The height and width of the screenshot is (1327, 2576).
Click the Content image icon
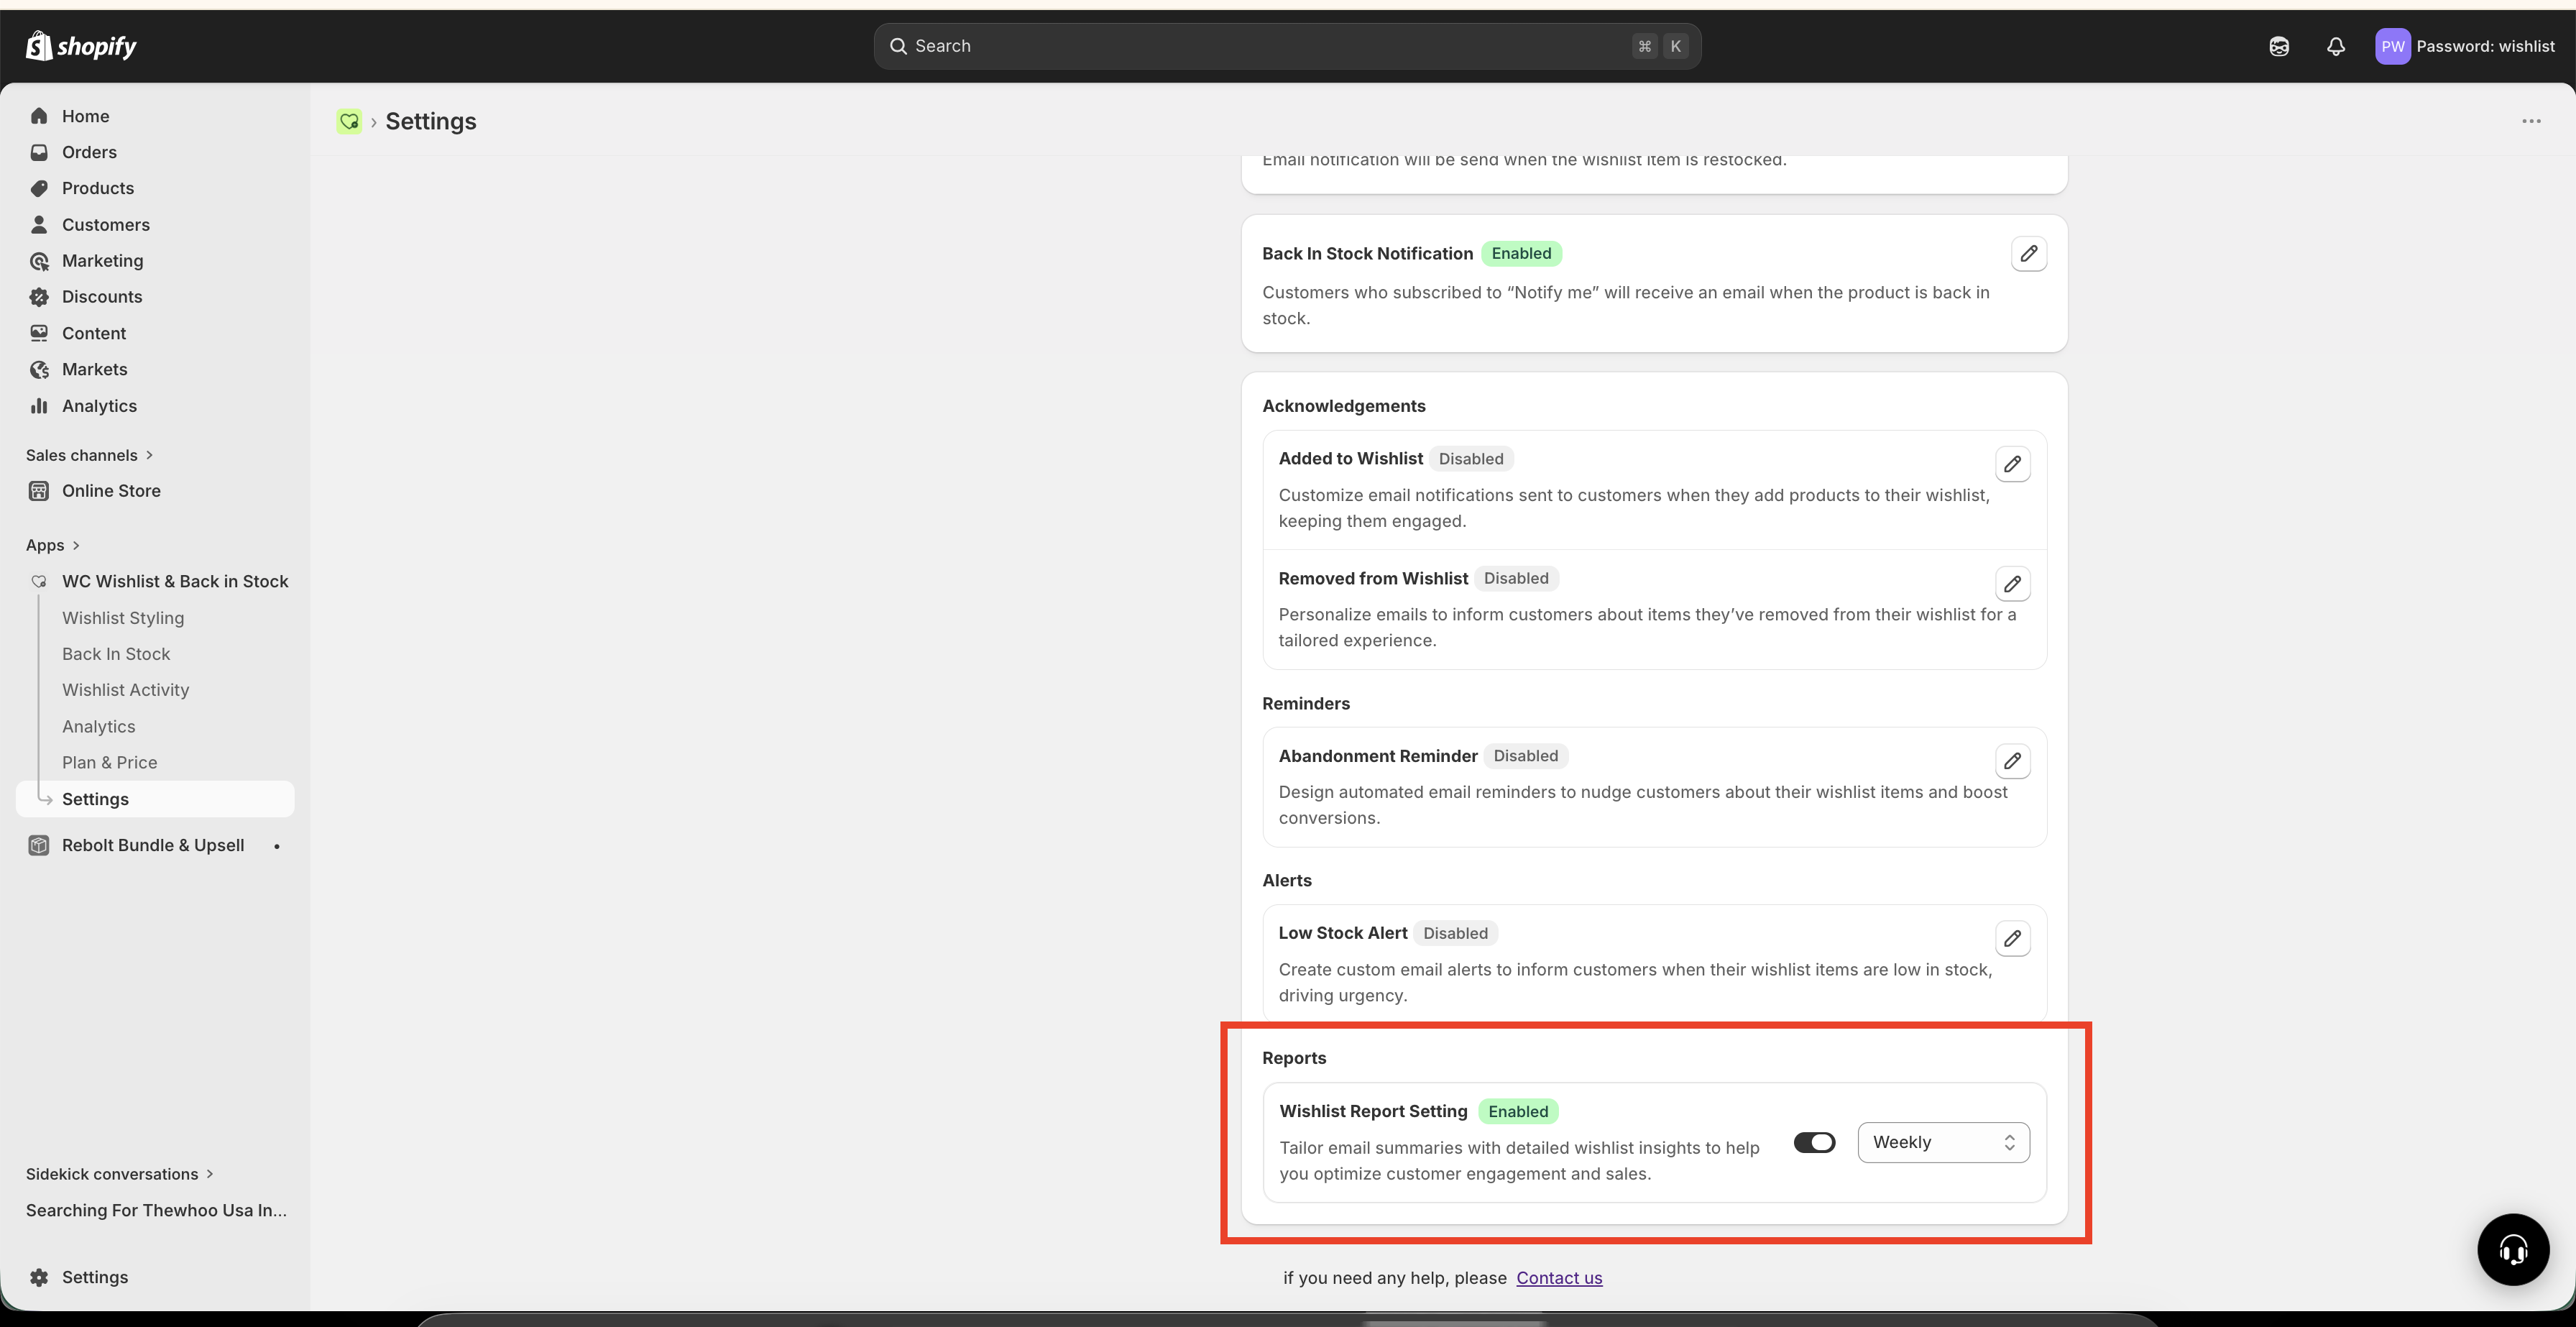pyautogui.click(x=39, y=333)
